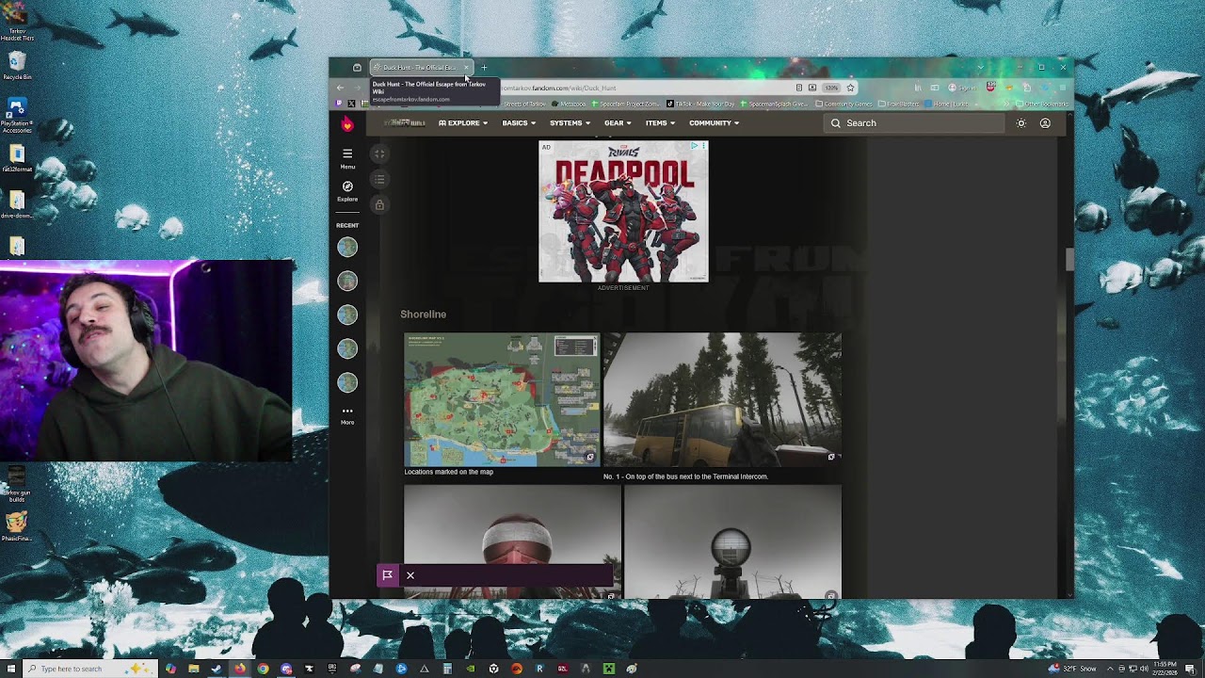The width and height of the screenshot is (1205, 678).
Task: Open the Recycle Bin desktop icon
Action: click(x=16, y=65)
